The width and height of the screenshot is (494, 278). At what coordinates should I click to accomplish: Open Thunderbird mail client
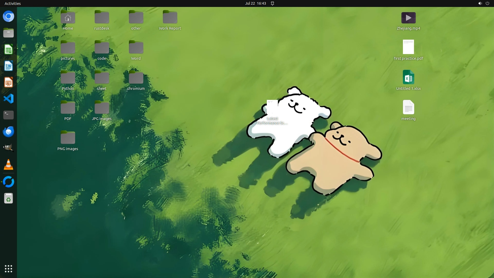tap(8, 132)
